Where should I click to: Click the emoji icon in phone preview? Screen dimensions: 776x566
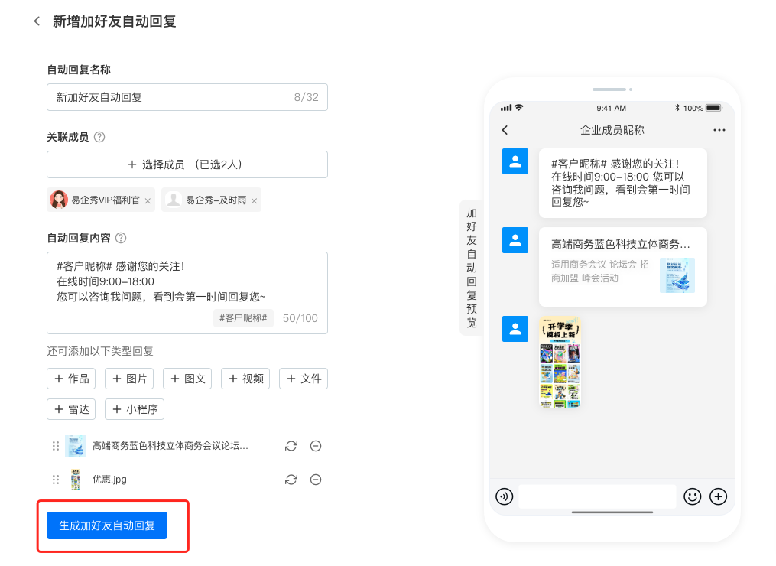(692, 496)
